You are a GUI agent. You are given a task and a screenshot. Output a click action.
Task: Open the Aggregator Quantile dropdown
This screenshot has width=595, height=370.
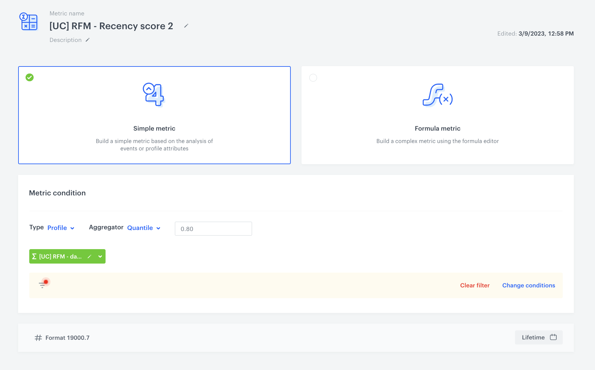tap(144, 228)
